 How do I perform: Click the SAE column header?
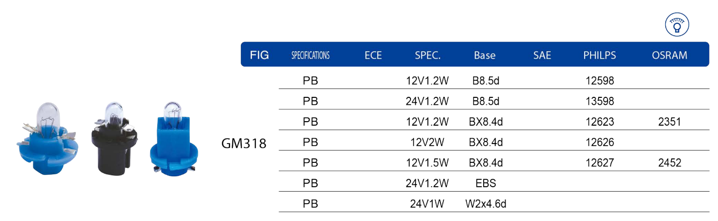point(542,55)
